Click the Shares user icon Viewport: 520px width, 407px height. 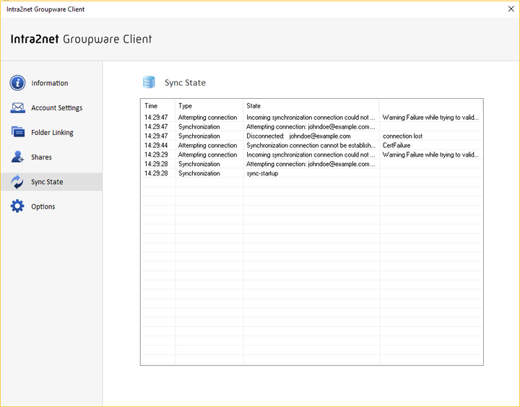tap(17, 157)
